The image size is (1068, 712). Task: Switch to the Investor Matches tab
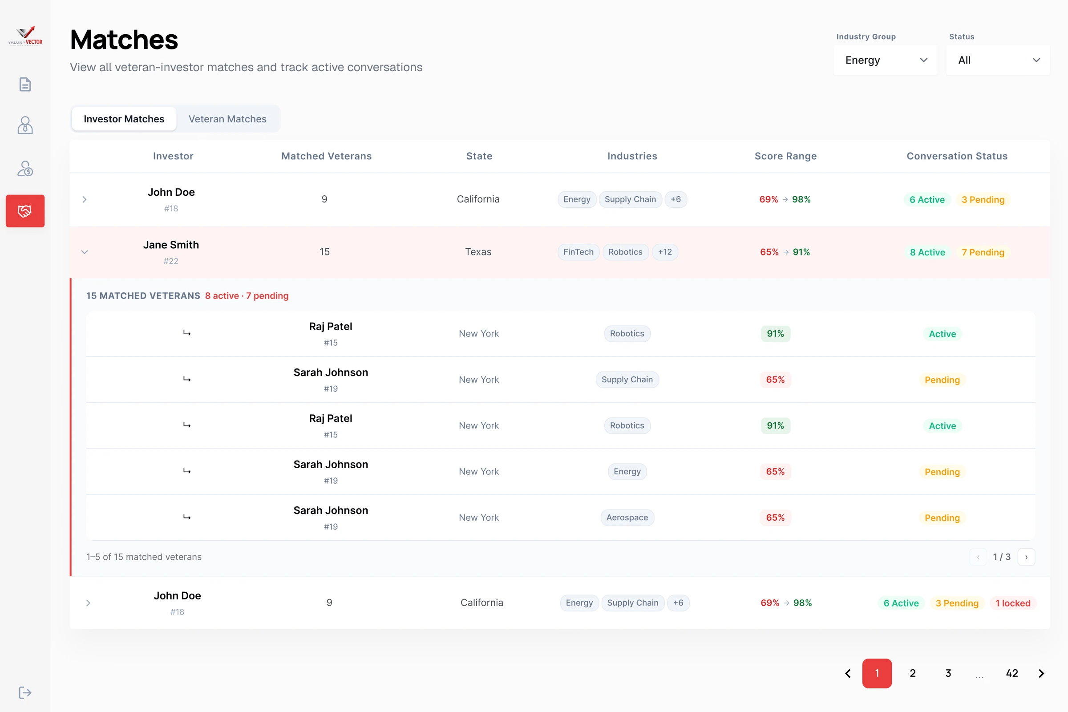124,119
